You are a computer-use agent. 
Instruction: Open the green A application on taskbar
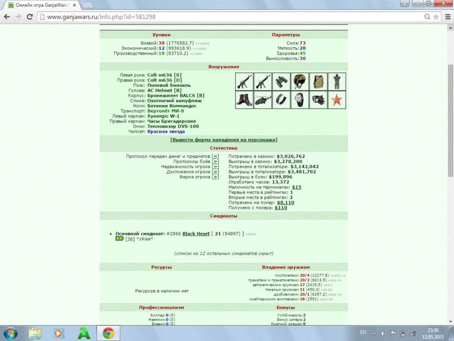coord(83,334)
